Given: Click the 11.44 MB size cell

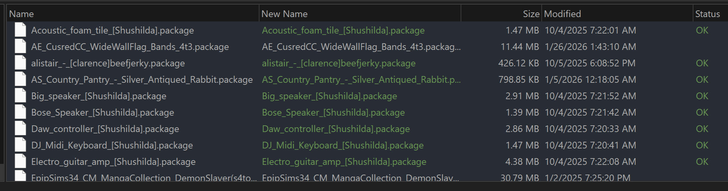Looking at the screenshot, I should [520, 47].
